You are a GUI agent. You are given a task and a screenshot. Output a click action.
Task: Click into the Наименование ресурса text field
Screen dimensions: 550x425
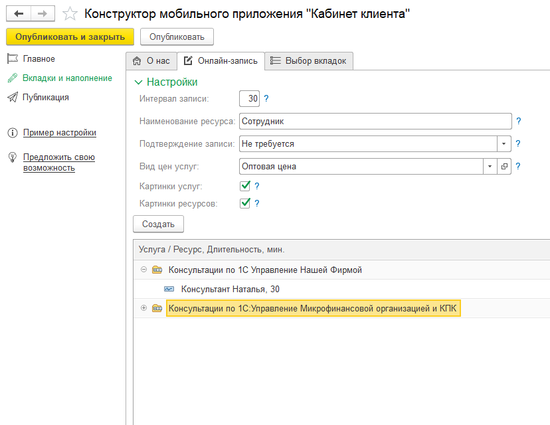pos(375,122)
